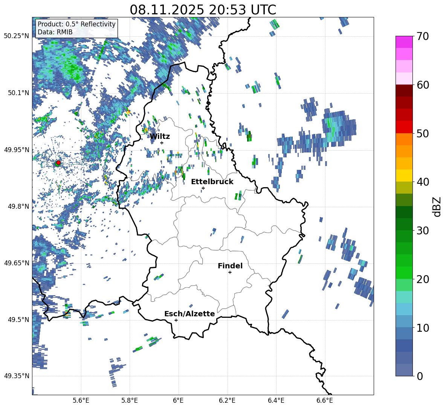
Task: Pick the slate blue swatch at colorbar bottom
Action: point(404,370)
